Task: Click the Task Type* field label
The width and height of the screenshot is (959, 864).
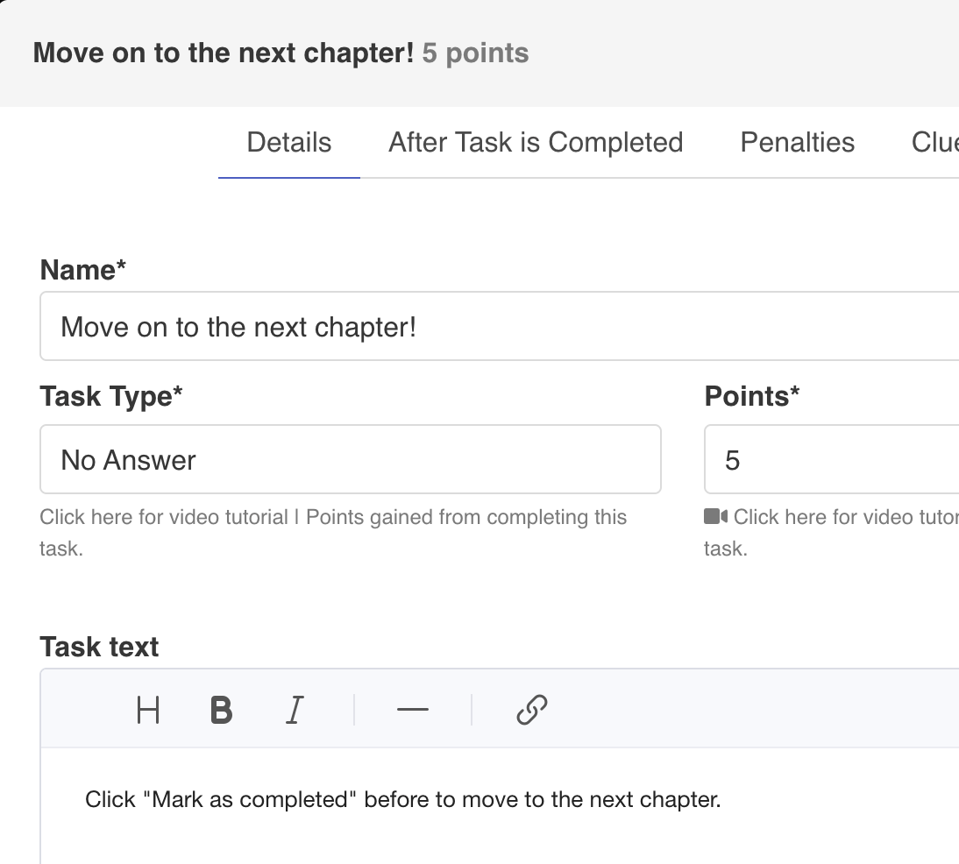Action: [111, 396]
